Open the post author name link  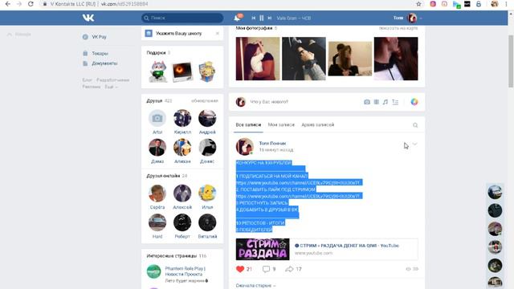click(x=272, y=143)
